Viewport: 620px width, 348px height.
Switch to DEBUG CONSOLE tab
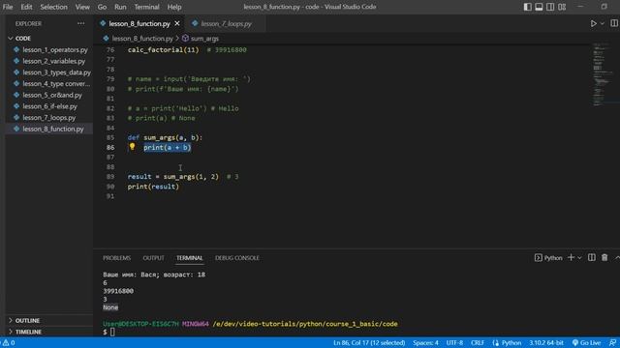tap(236, 258)
